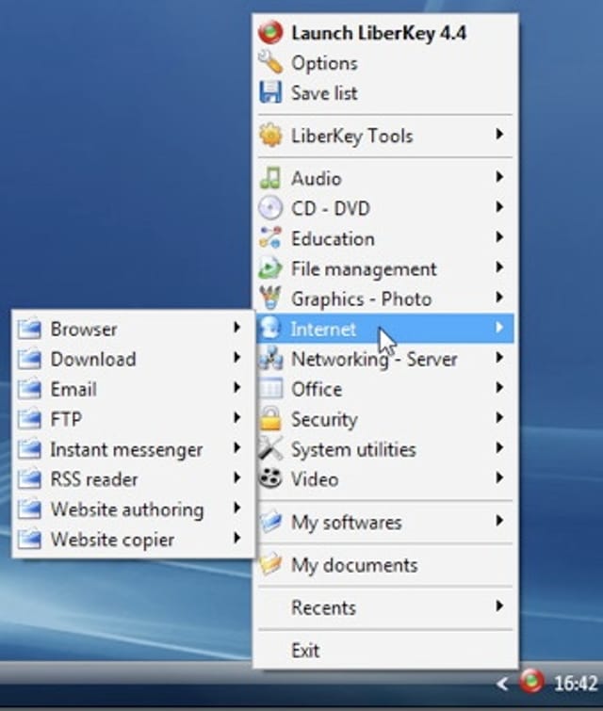
Task: Expand the Education submenu arrow
Action: click(x=499, y=237)
